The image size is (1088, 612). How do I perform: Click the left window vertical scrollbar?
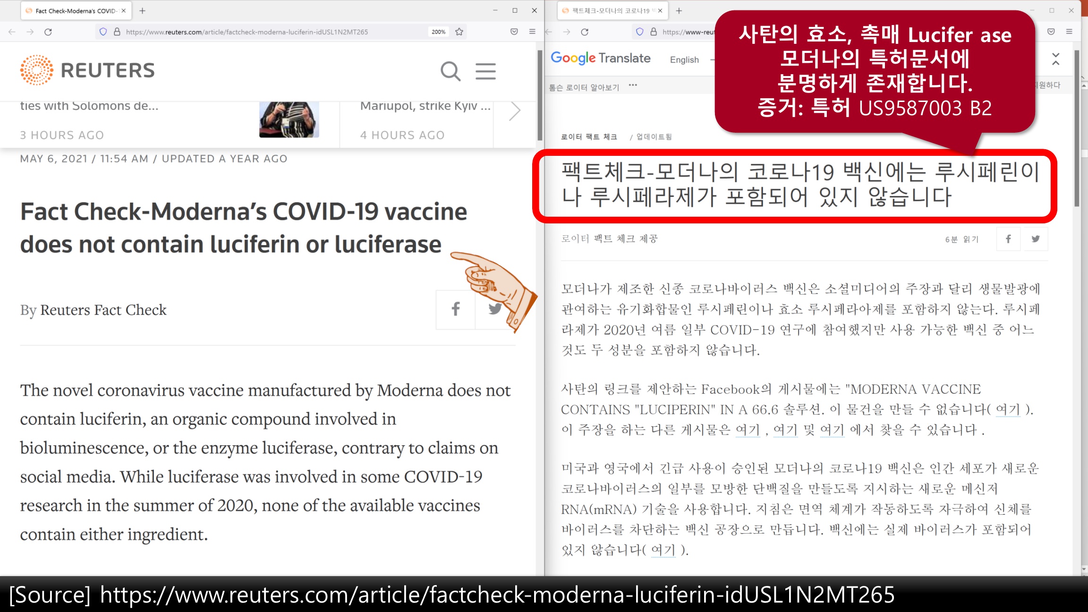tap(540, 94)
